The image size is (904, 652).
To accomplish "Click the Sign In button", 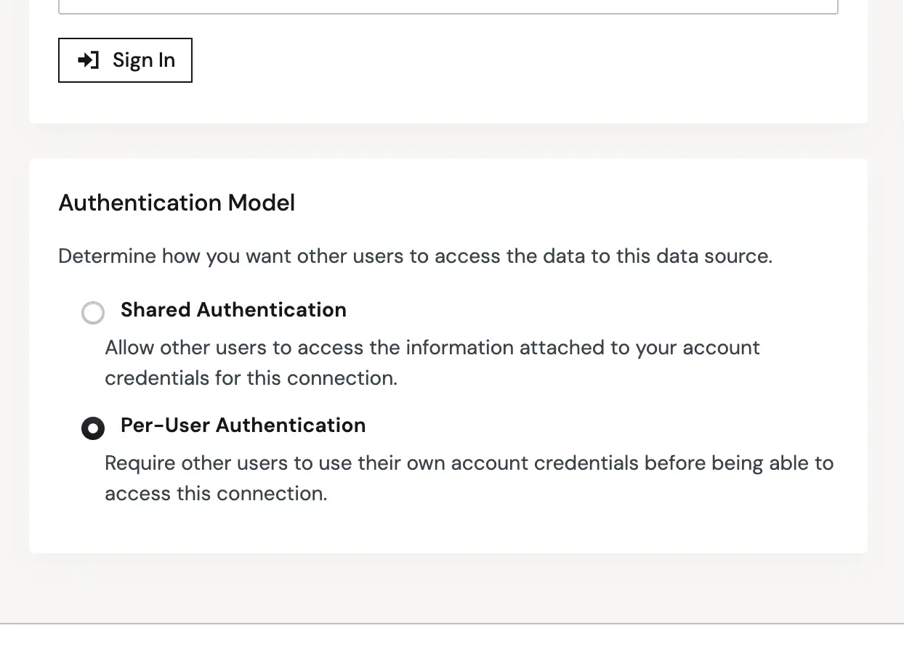I will (x=125, y=60).
